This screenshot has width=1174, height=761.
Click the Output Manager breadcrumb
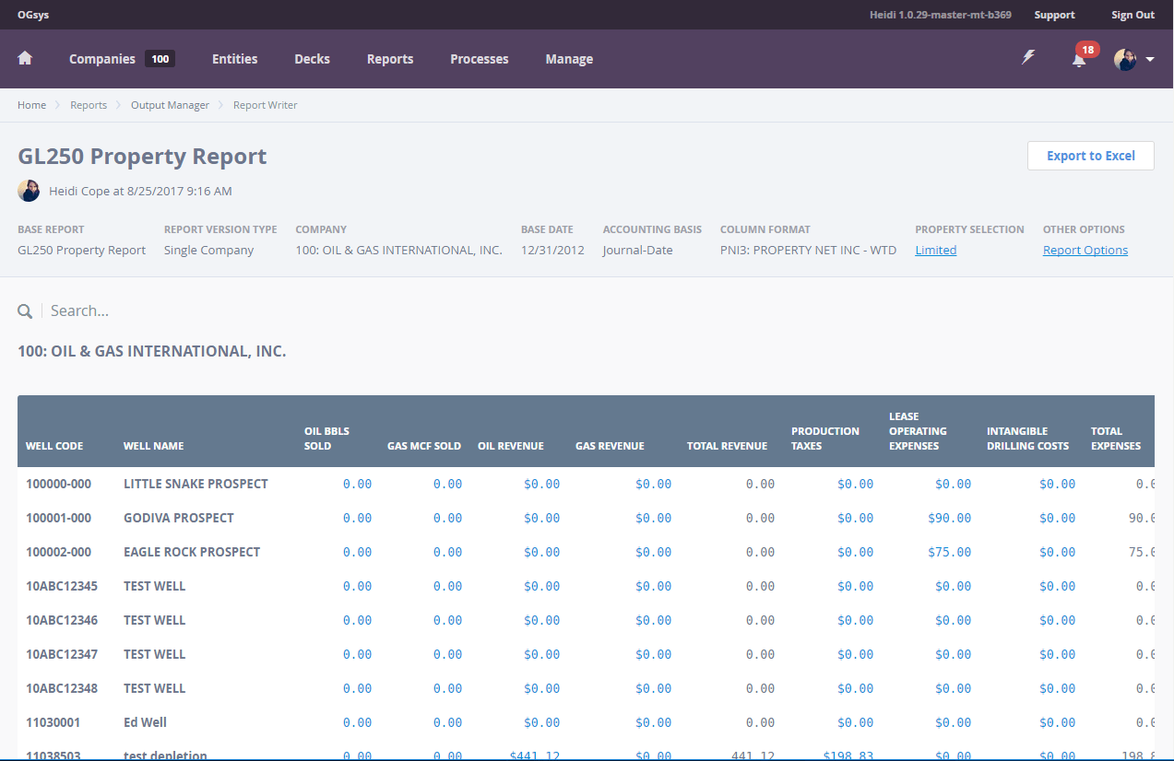[170, 105]
